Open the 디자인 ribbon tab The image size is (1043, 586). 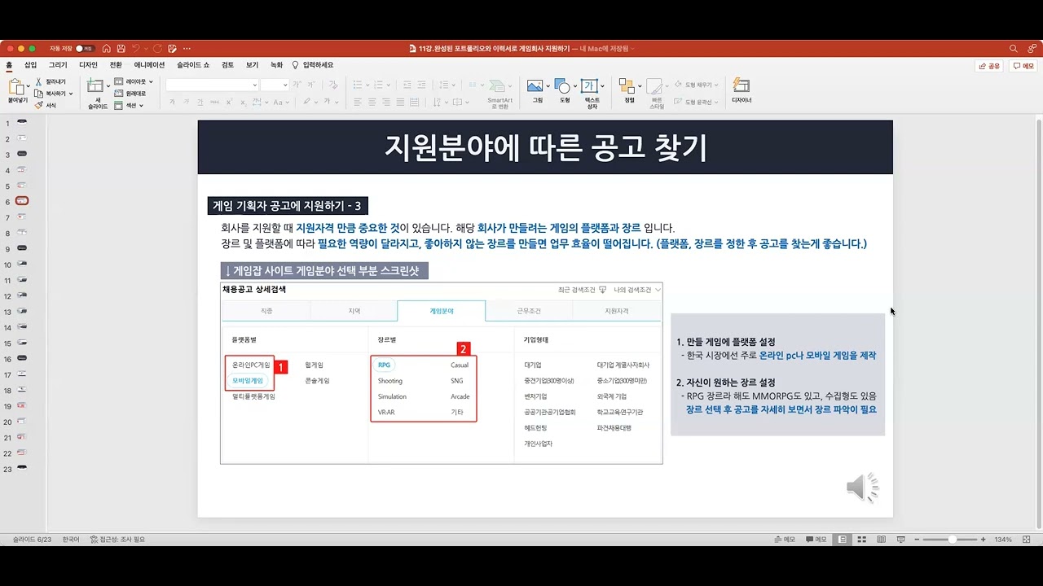point(88,65)
